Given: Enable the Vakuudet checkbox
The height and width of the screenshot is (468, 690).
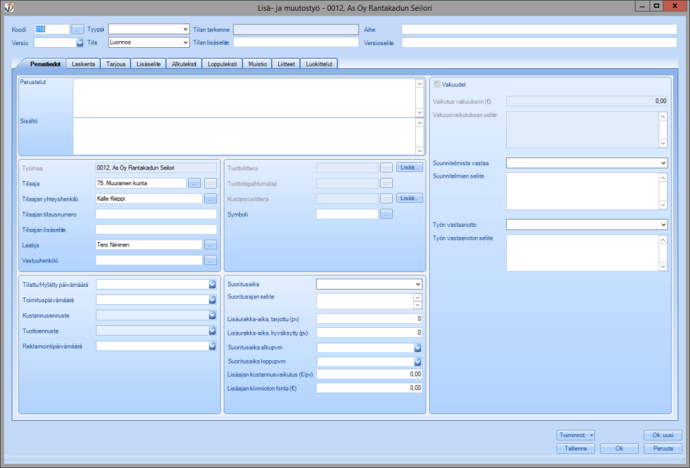Looking at the screenshot, I should 437,84.
